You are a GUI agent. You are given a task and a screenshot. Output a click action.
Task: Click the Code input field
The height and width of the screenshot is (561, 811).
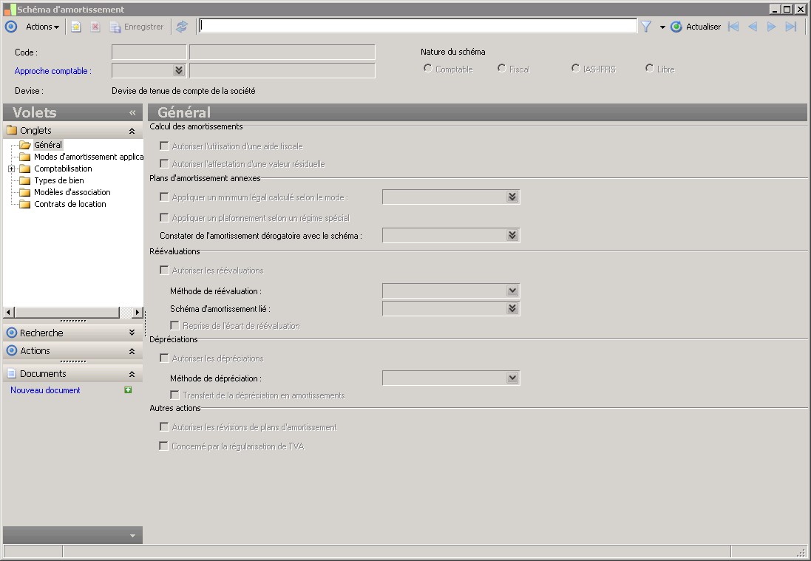point(149,52)
